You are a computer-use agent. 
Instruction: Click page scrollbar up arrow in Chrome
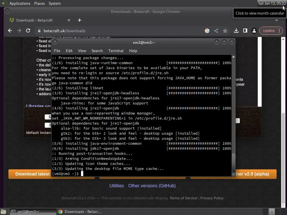coord(283,39)
